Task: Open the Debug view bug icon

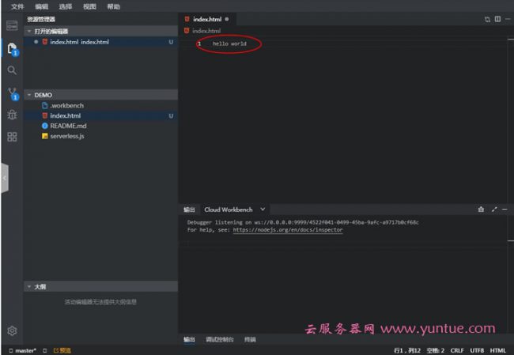Action: click(12, 115)
